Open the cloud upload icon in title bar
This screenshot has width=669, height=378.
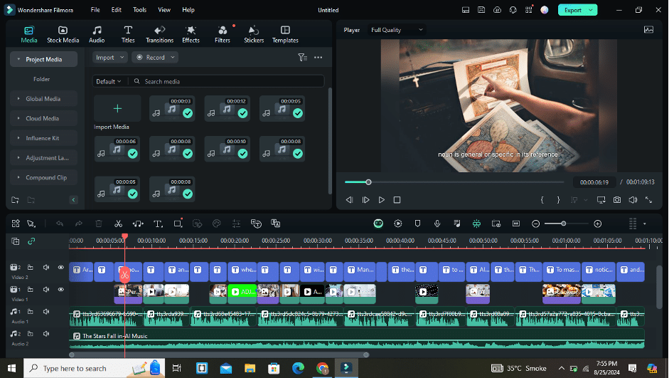pyautogui.click(x=497, y=10)
